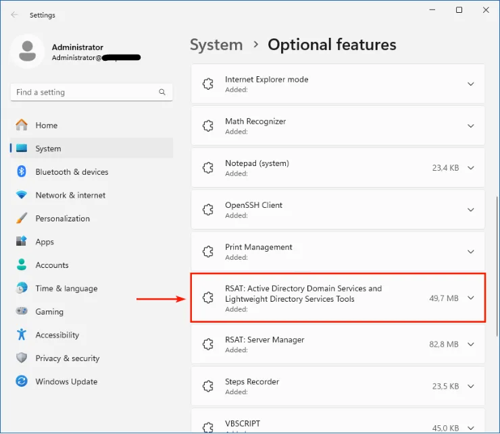Expand the Notepad (system) chevron
This screenshot has height=434, width=500.
[471, 168]
